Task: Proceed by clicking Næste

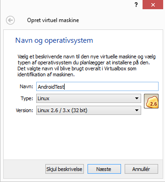Action: (x=104, y=169)
